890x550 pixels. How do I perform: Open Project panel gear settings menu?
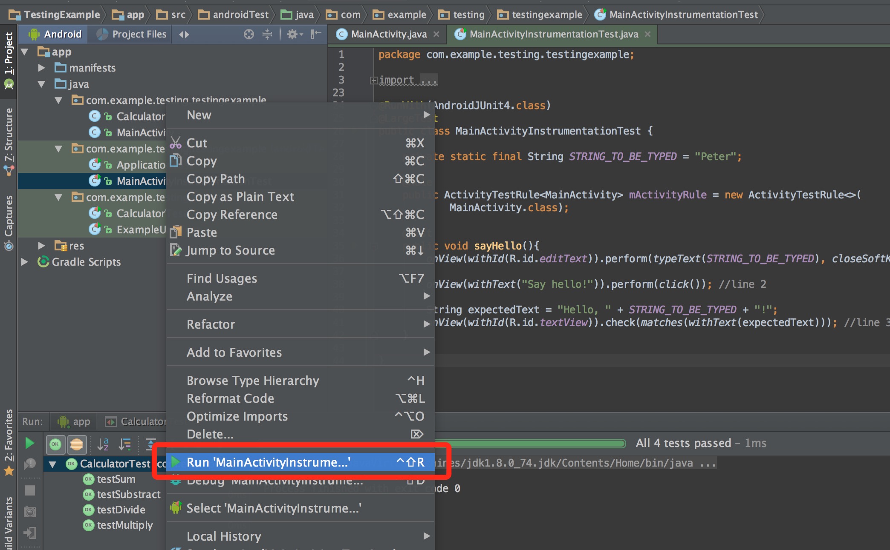pos(295,34)
